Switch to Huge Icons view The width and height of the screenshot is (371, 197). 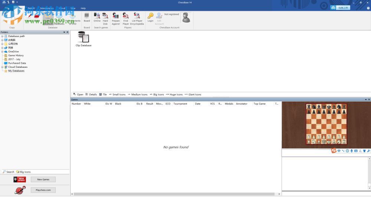(x=174, y=94)
